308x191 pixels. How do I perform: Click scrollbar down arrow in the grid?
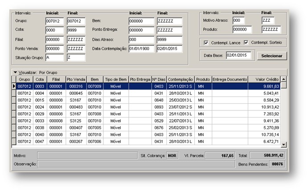283,145
